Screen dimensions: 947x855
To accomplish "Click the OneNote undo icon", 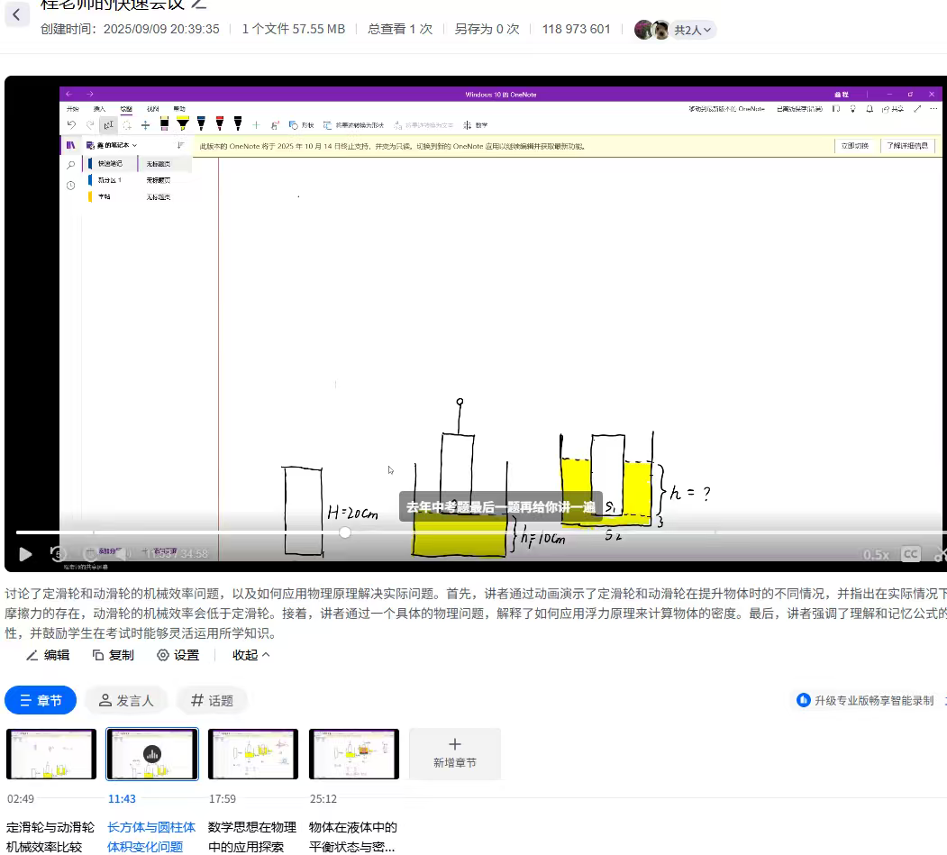I will [71, 125].
